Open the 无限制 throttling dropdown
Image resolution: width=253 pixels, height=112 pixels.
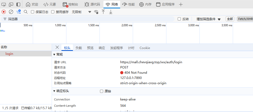pos(81,12)
